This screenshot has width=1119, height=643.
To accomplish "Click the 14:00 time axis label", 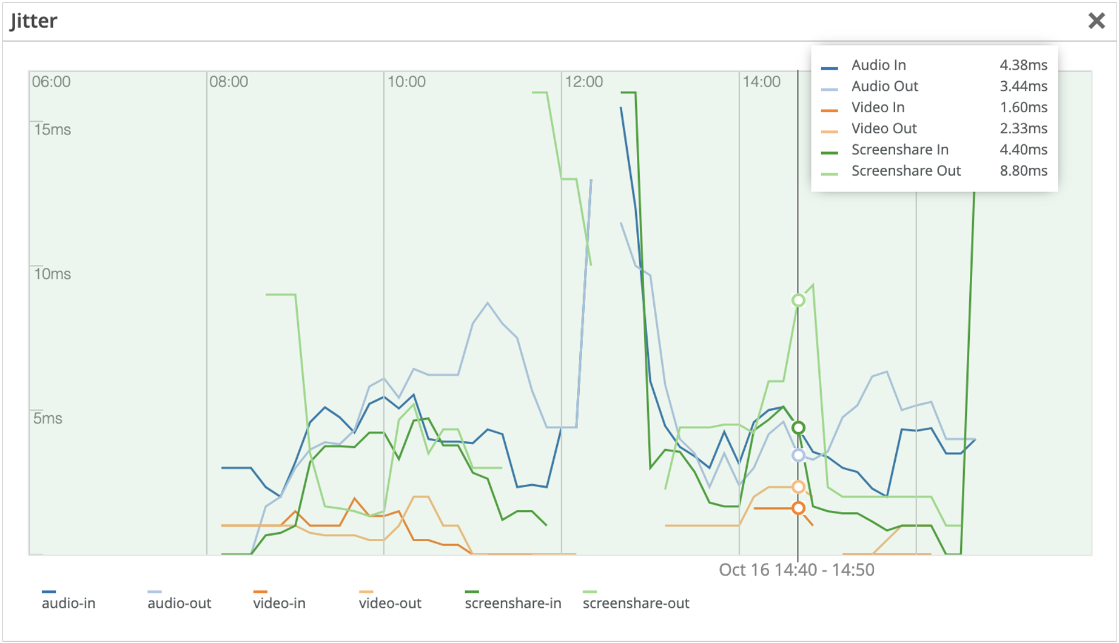I will [x=761, y=82].
